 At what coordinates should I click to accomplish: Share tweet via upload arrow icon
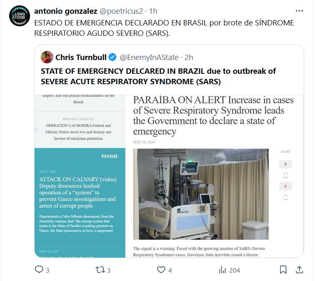299,270
